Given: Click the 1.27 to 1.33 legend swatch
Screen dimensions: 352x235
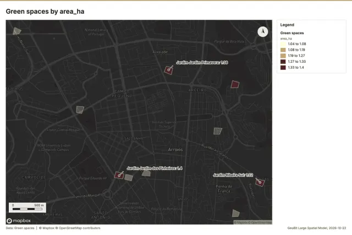Looking at the screenshot, I should (x=283, y=62).
